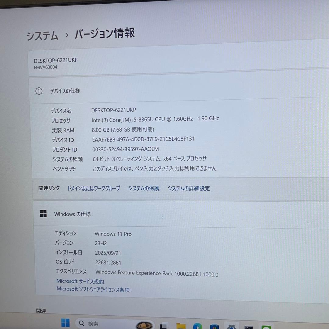Click the info icon beside デバイスの仕様
This screenshot has height=329, width=329.
[39, 91]
